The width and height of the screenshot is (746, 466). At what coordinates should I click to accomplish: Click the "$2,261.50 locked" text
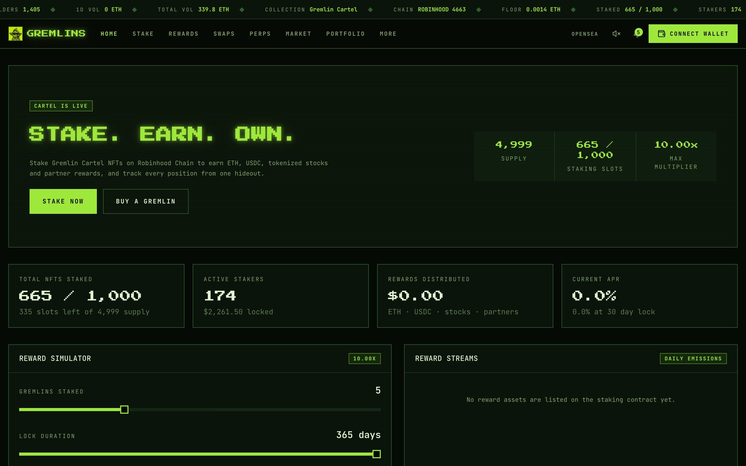(238, 312)
